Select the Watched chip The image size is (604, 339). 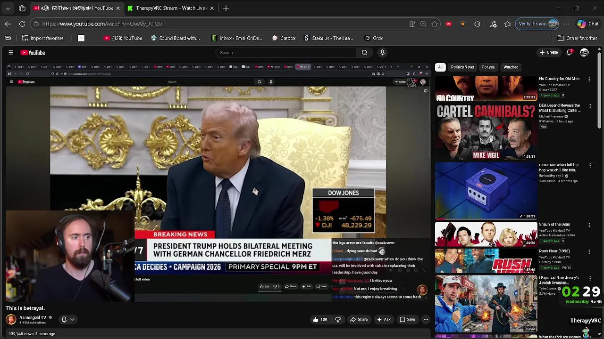tap(511, 67)
